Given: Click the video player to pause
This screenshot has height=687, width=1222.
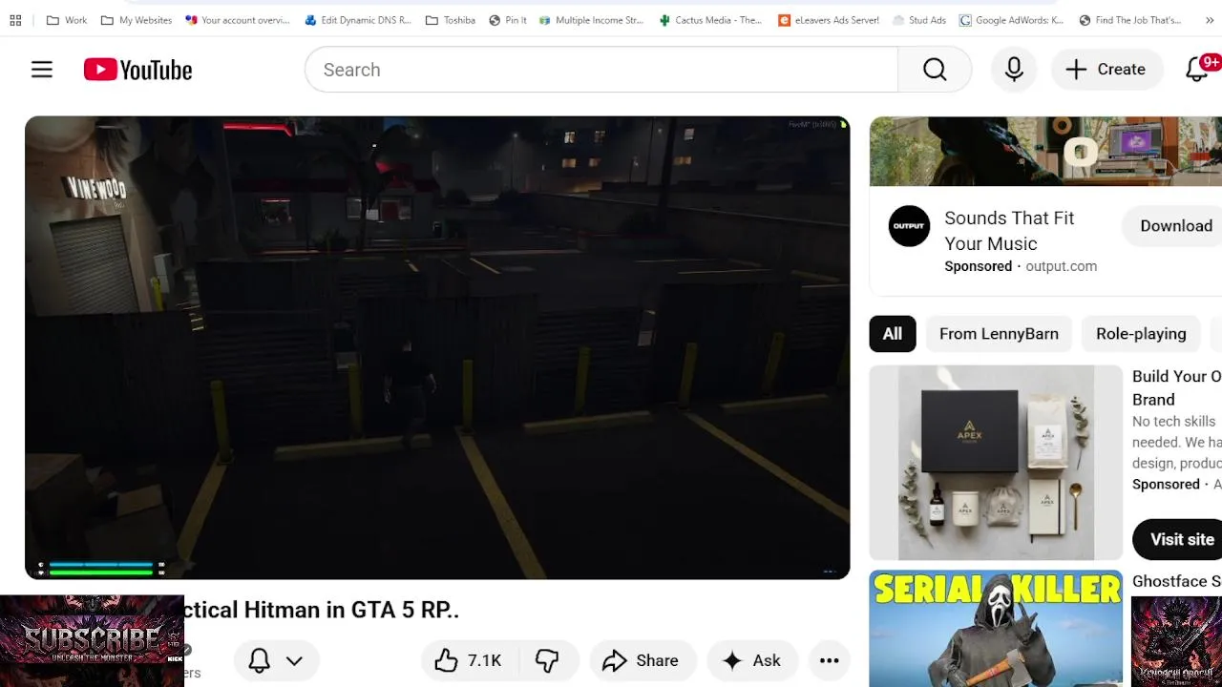Looking at the screenshot, I should pyautogui.click(x=437, y=347).
